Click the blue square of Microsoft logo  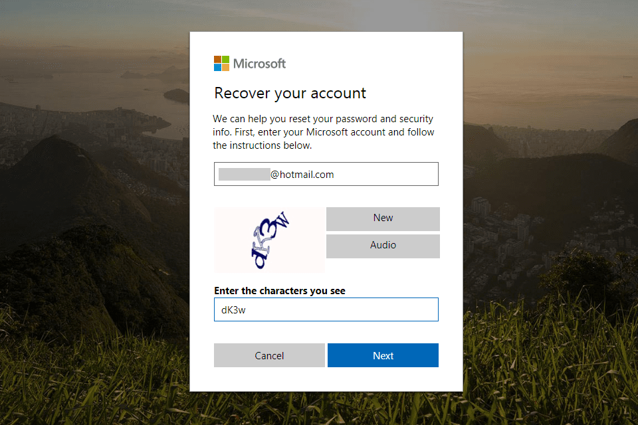click(218, 68)
